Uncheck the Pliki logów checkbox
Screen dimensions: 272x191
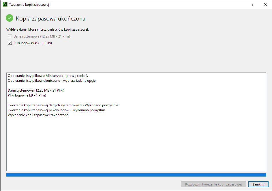[x=10, y=43]
